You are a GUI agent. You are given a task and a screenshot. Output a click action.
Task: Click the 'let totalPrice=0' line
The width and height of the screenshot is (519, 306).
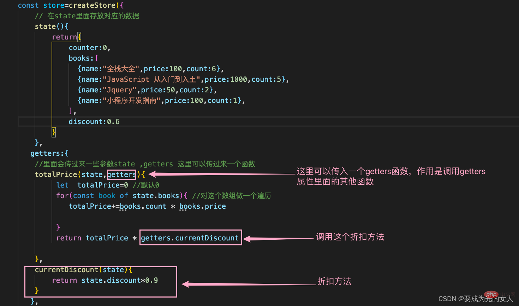92,185
